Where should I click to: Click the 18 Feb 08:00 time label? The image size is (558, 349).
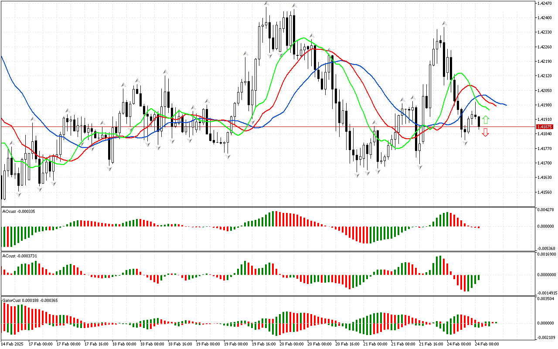(x=152, y=344)
